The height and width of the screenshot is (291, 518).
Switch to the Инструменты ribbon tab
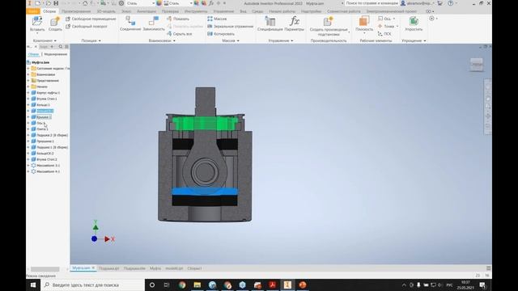coord(196,11)
